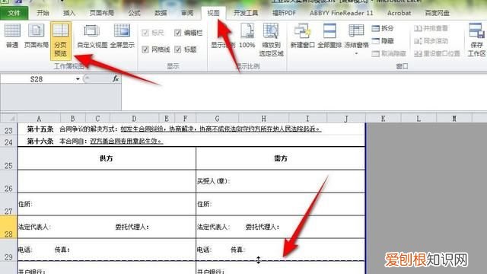Open the 百度网盘 tab
The height and width of the screenshot is (274, 487).
point(437,13)
